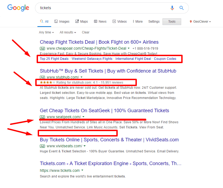
Task: Open Tickets.com search result
Action: (110, 163)
